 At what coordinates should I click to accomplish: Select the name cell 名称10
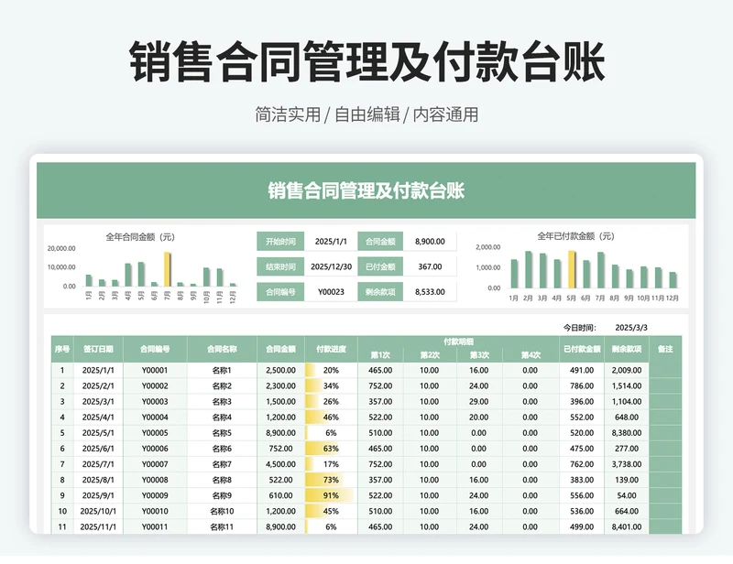pyautogui.click(x=222, y=511)
